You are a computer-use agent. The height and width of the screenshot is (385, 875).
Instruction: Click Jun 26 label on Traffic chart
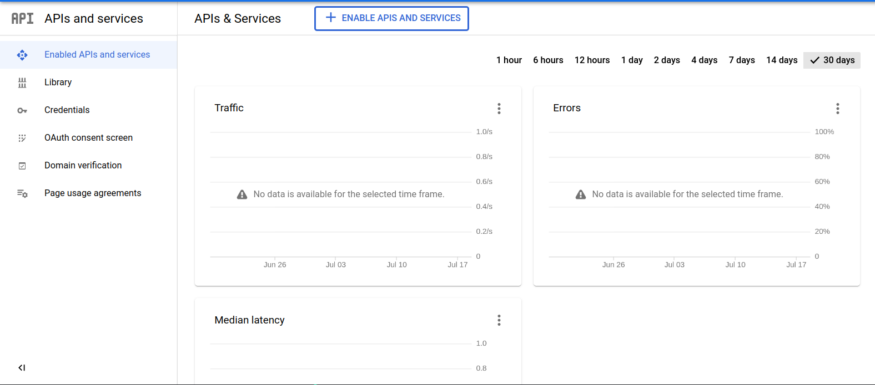(275, 265)
